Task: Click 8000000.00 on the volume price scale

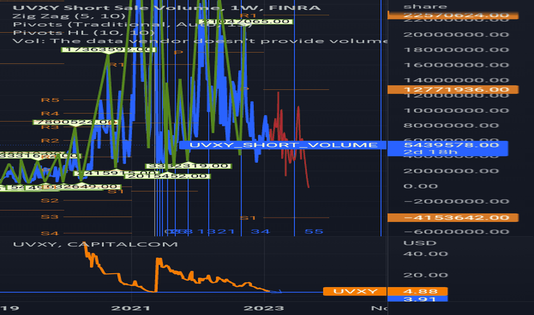Action: 451,125
